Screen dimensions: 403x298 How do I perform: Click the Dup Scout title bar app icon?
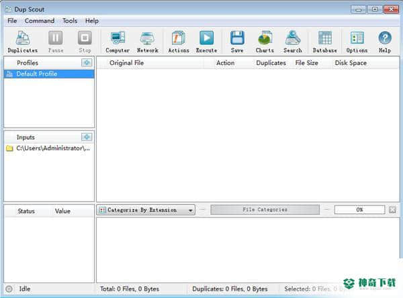(9, 9)
